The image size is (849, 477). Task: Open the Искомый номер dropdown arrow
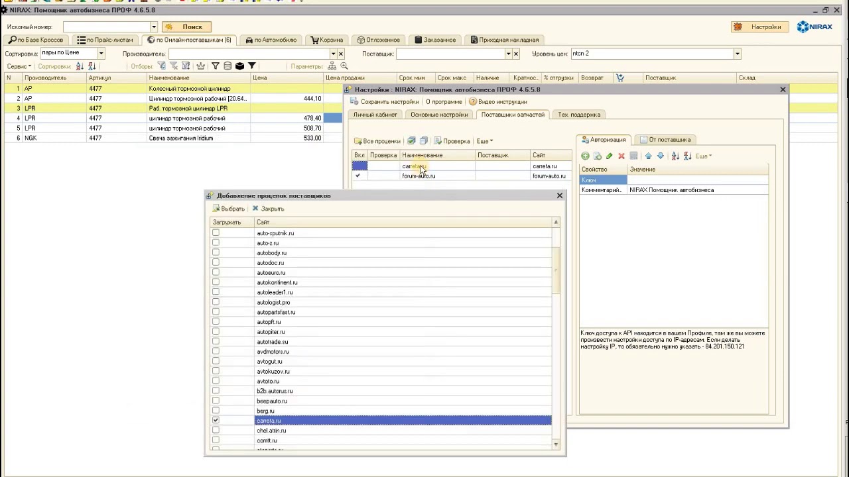[x=153, y=27]
